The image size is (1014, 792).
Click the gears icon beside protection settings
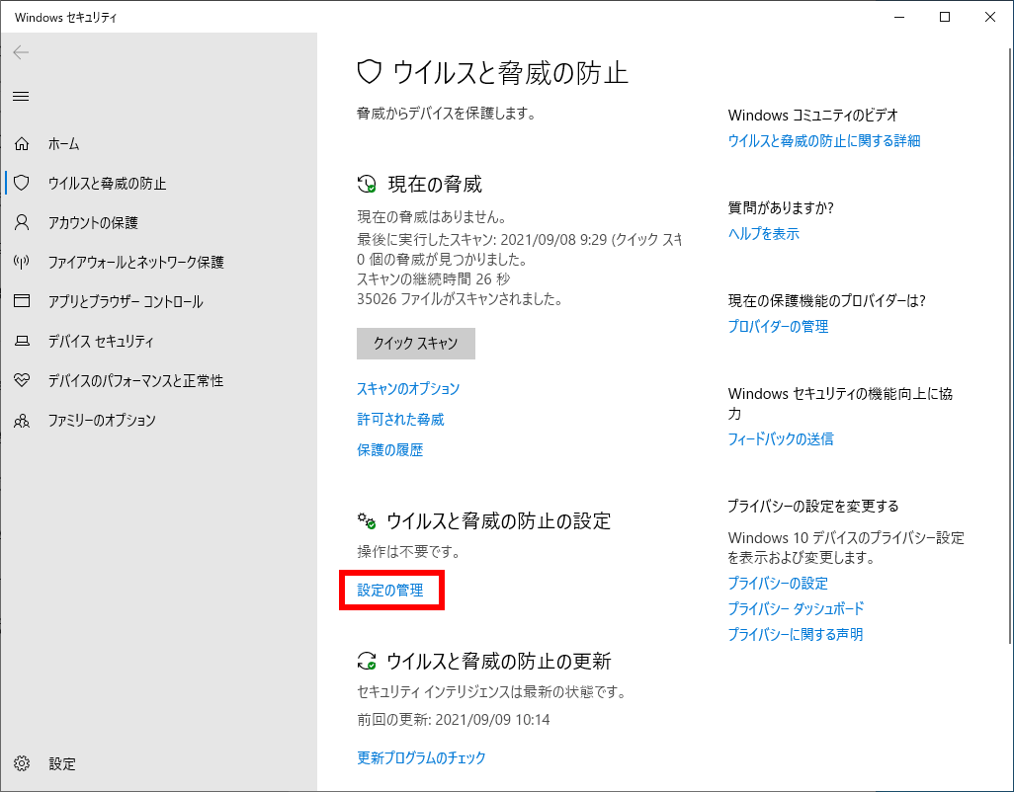pyautogui.click(x=367, y=520)
